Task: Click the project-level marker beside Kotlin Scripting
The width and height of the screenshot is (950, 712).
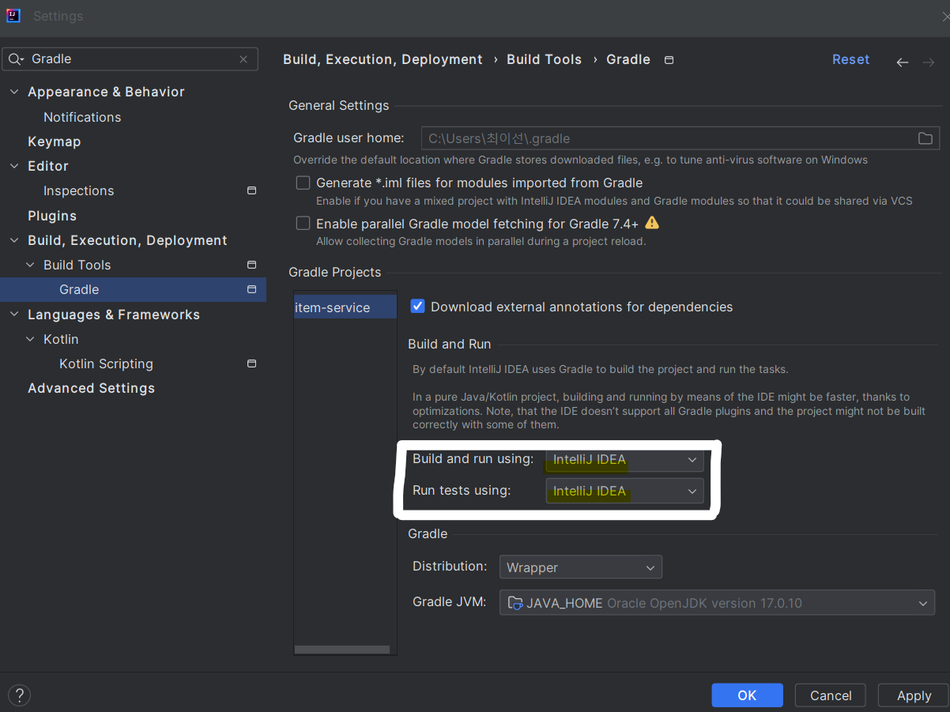Action: click(251, 364)
